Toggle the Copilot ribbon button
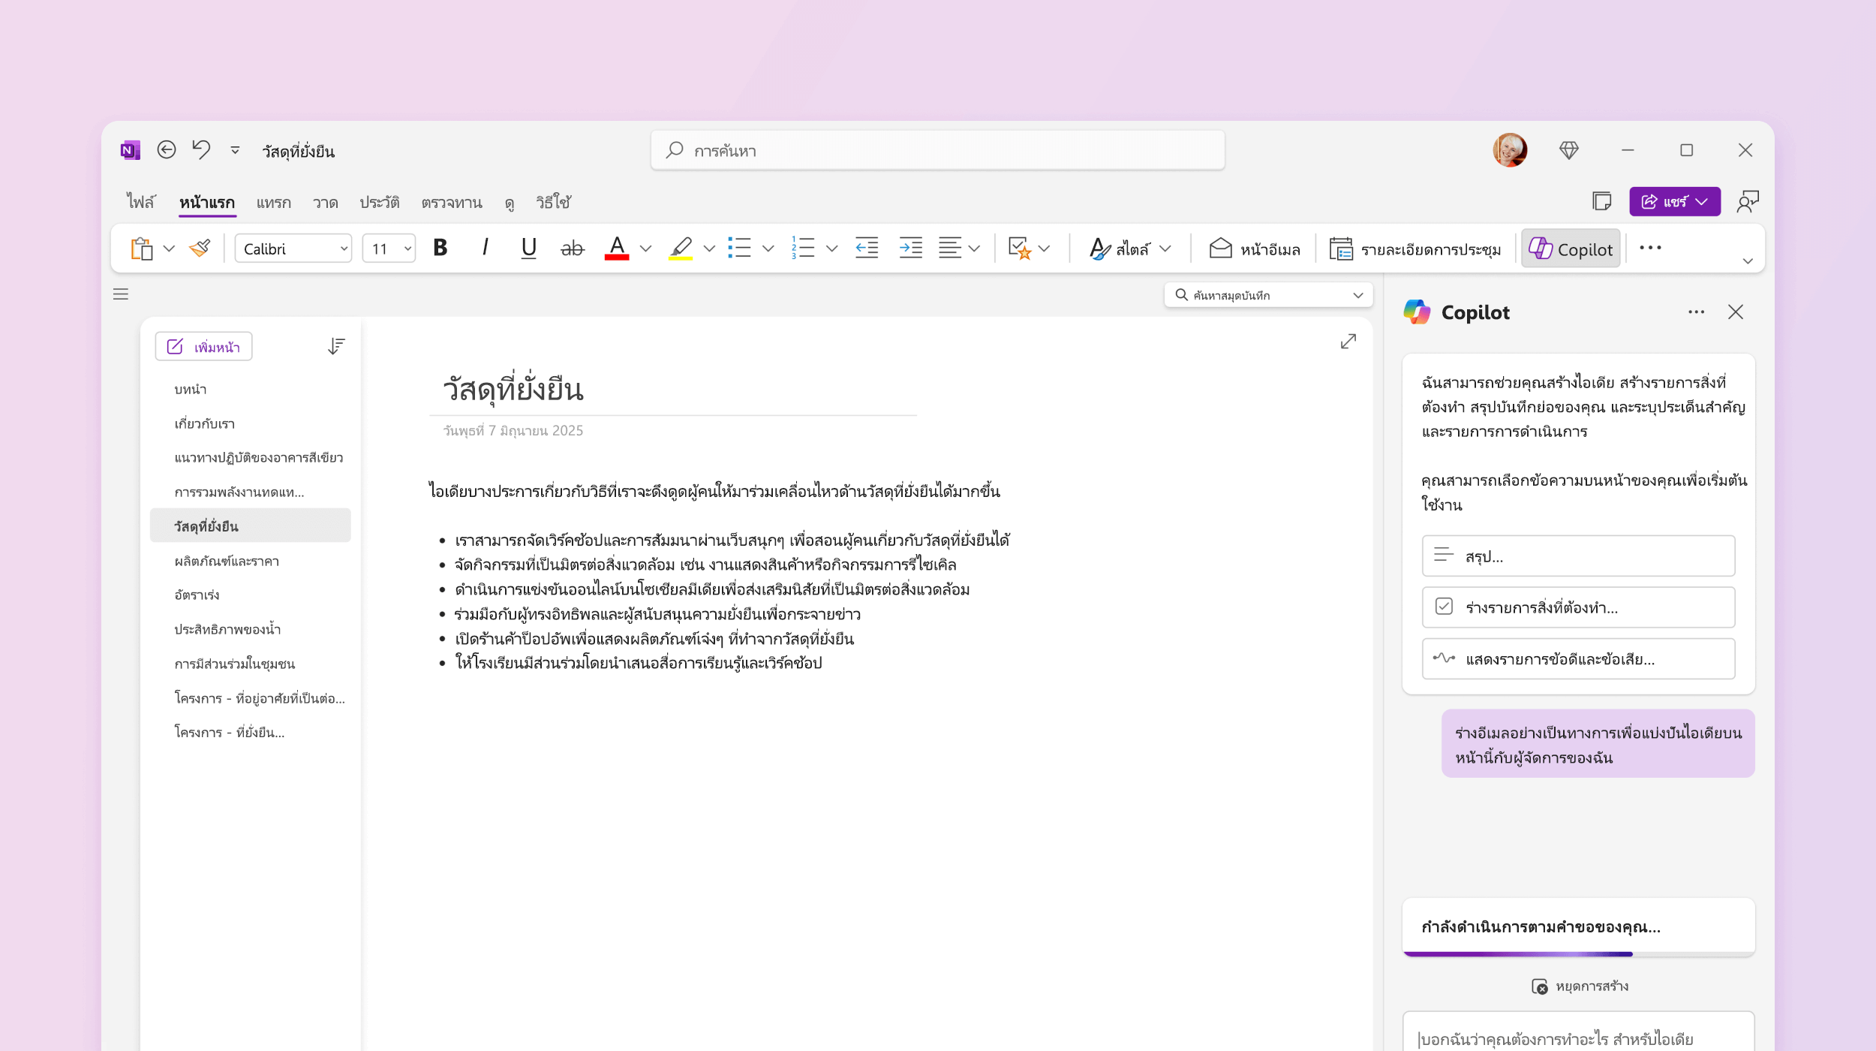This screenshot has width=1876, height=1051. 1571,248
